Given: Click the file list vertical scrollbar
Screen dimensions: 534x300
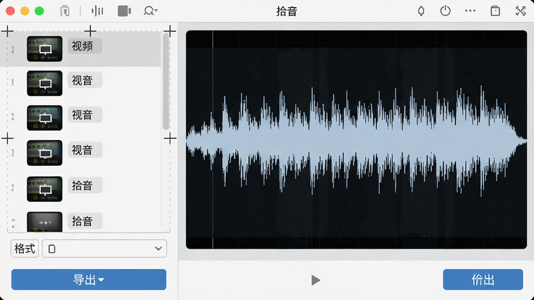Looking at the screenshot, I should pyautogui.click(x=166, y=82).
